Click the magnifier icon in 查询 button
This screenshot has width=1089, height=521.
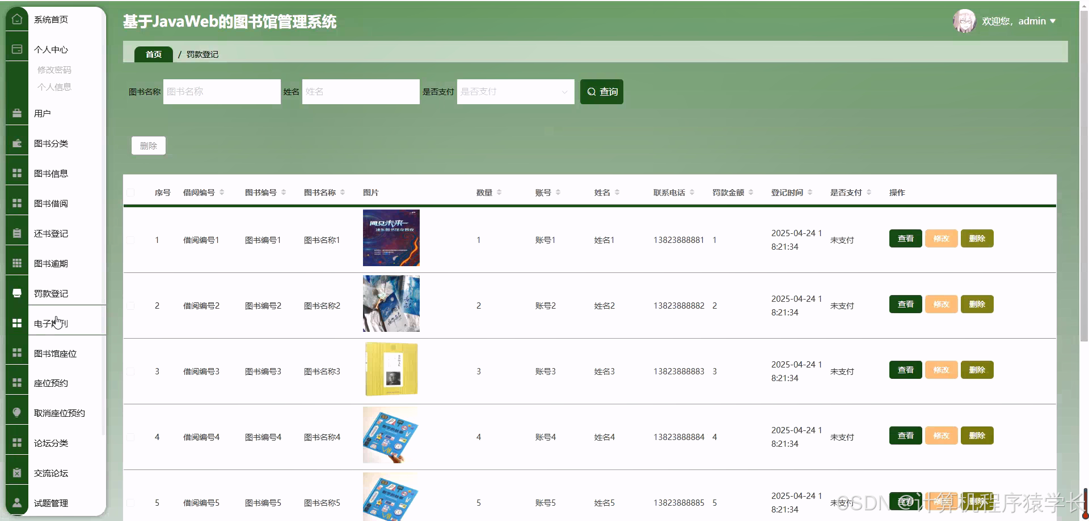[592, 92]
